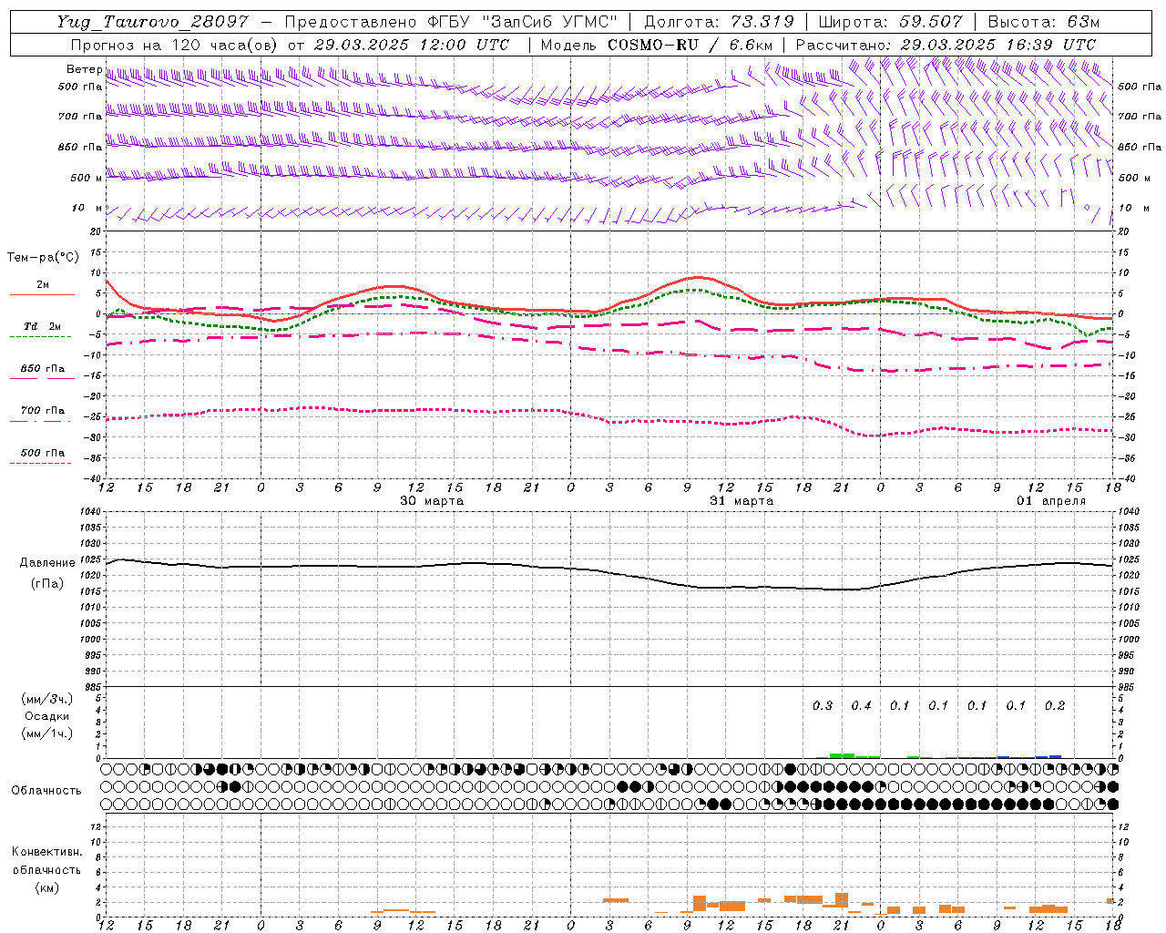Click the "(км)" unit under convective cloudiness

(47, 887)
